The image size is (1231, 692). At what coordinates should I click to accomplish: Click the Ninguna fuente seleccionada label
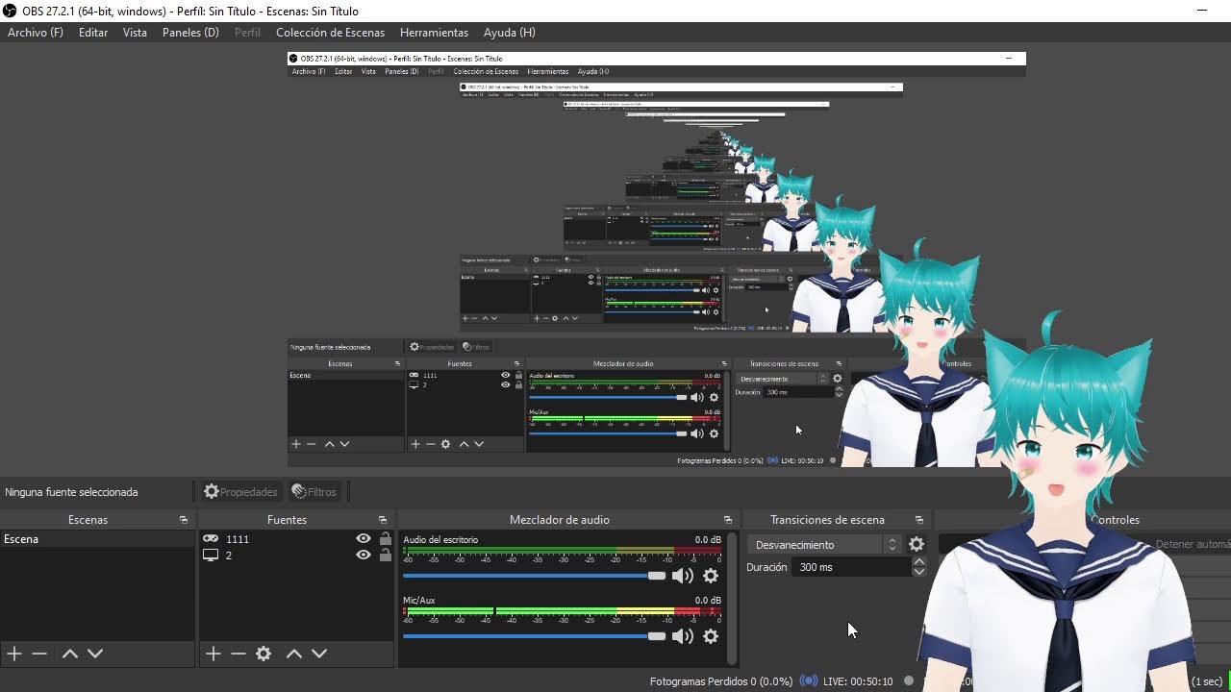[71, 492]
